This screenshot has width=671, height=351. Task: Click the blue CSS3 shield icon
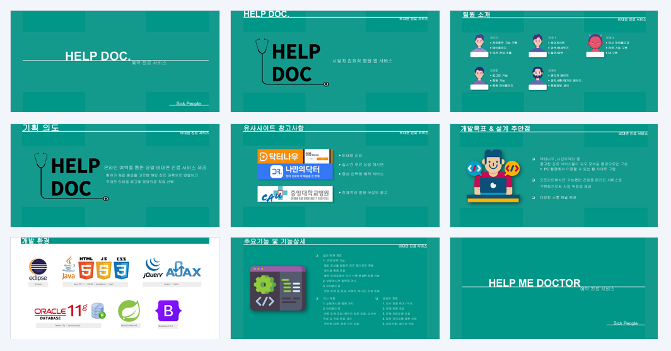point(122,268)
